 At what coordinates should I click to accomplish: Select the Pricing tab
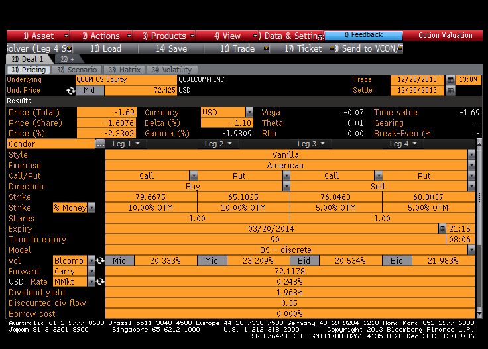29,70
